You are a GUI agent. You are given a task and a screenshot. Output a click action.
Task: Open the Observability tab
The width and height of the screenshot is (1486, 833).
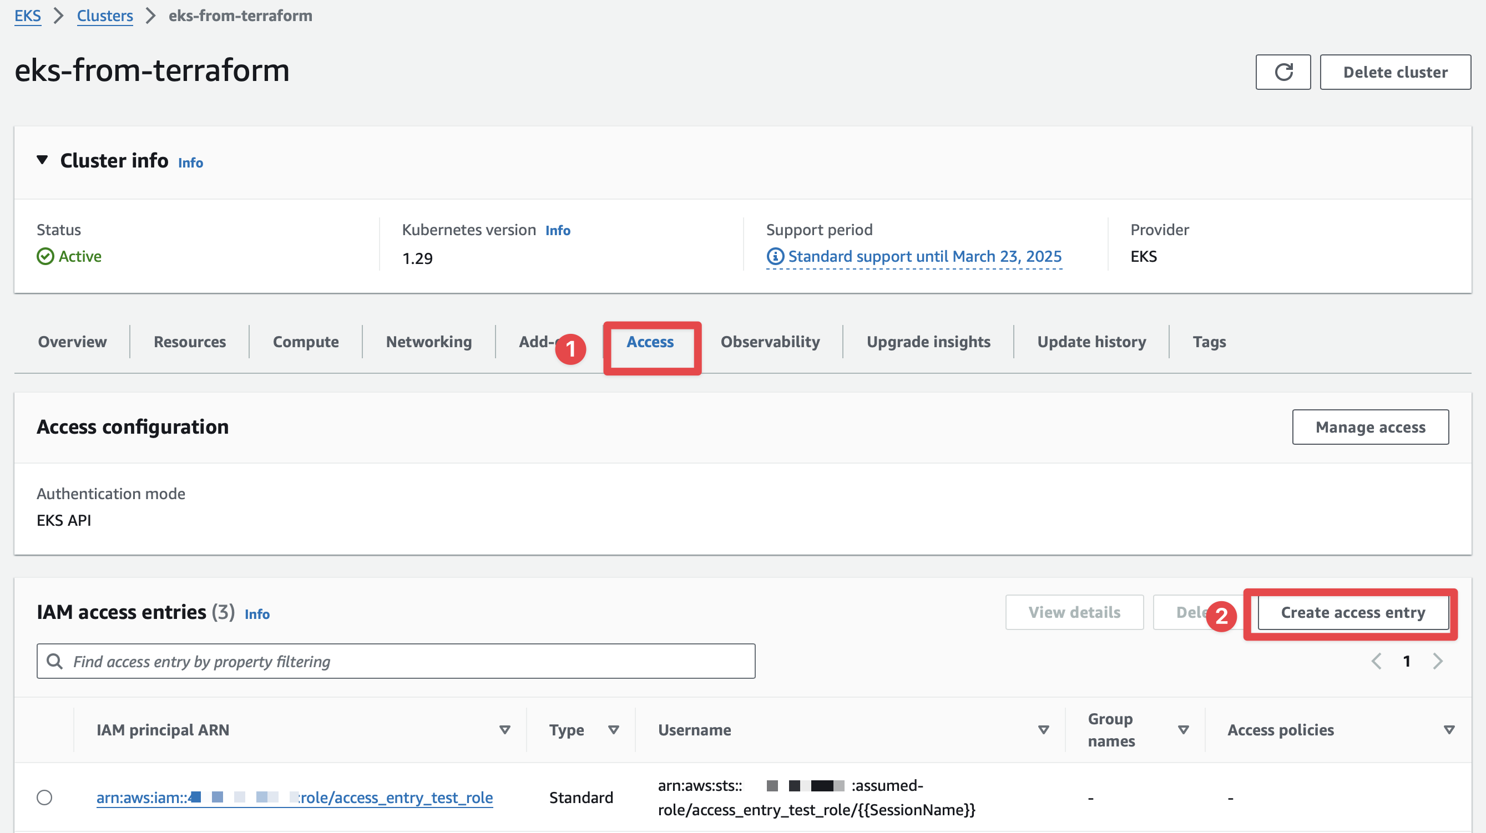pyautogui.click(x=770, y=342)
